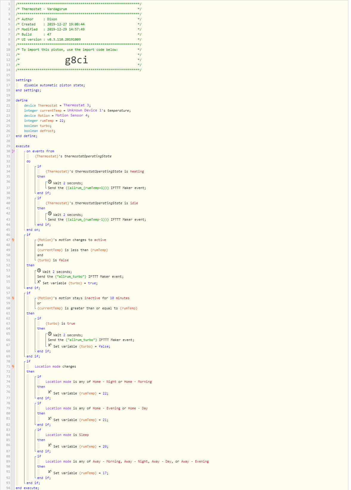
Task: Click 'motion stays inactive for 10 minutes' condition
Action: (x=83, y=298)
